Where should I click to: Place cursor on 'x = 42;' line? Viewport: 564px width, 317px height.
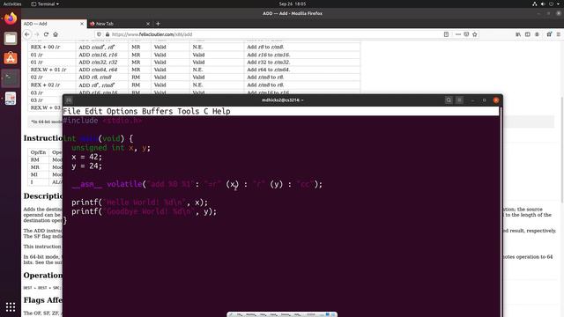[x=86, y=157]
